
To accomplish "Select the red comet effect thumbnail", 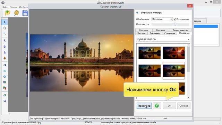I will point(174,53).
